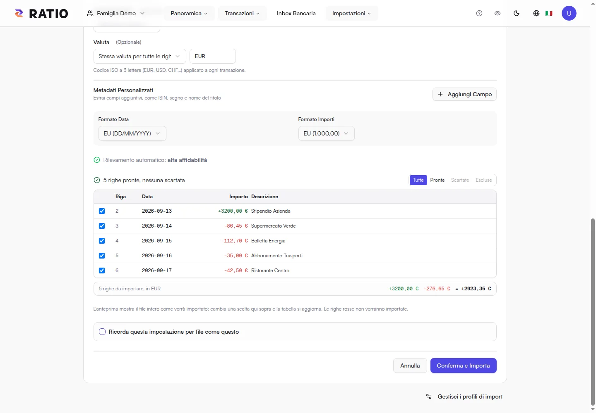Click the +2923,35 € total value
596x413 pixels.
[x=476, y=289]
